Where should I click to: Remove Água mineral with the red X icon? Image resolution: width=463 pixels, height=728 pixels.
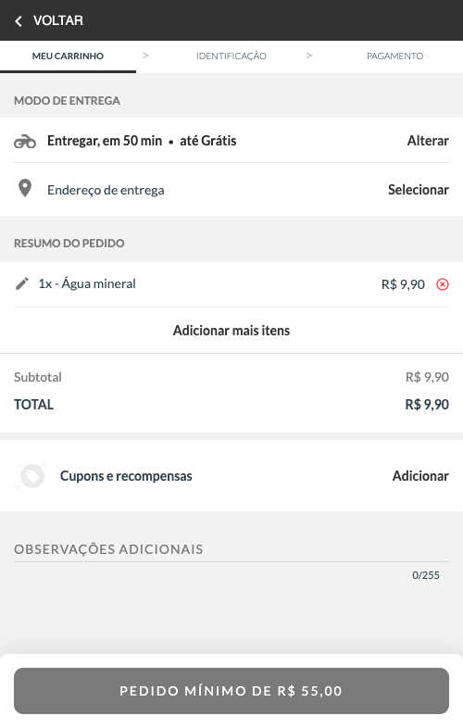click(x=443, y=284)
